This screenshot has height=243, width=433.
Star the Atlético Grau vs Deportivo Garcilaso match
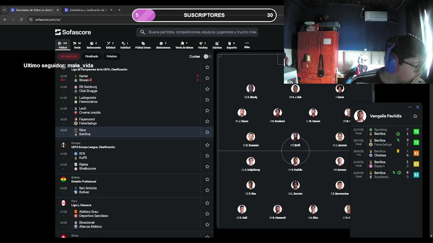[x=207, y=214]
